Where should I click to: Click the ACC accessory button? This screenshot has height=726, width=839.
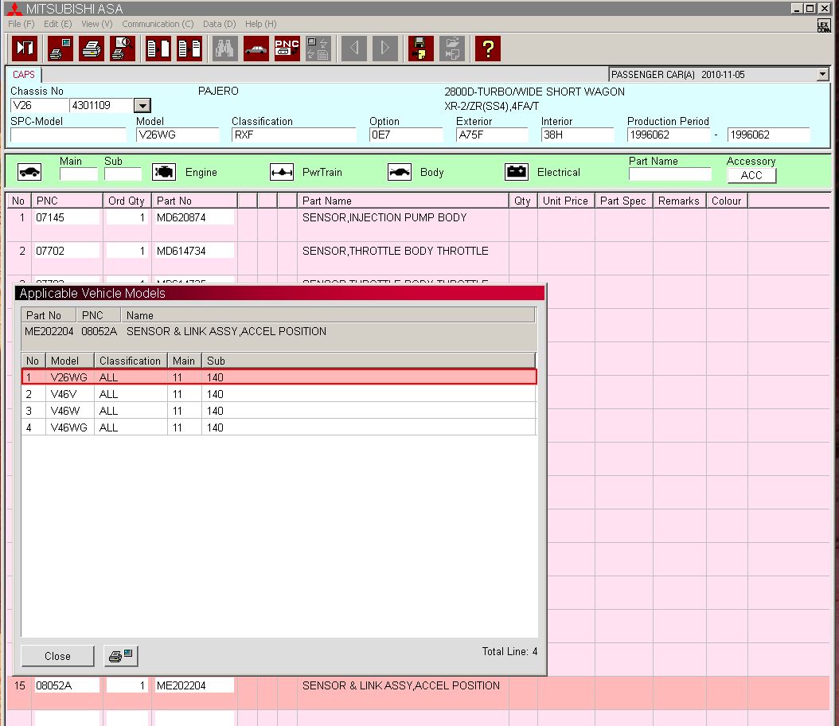[751, 175]
